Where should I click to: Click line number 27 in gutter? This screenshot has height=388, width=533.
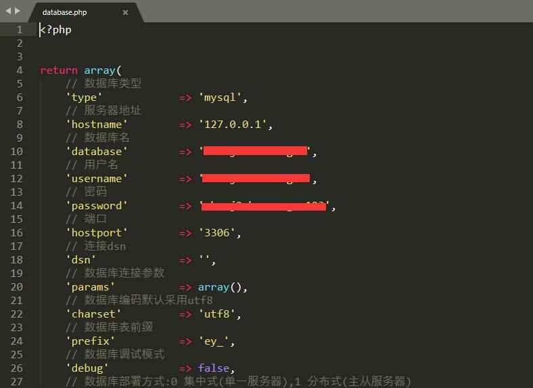[x=17, y=381]
